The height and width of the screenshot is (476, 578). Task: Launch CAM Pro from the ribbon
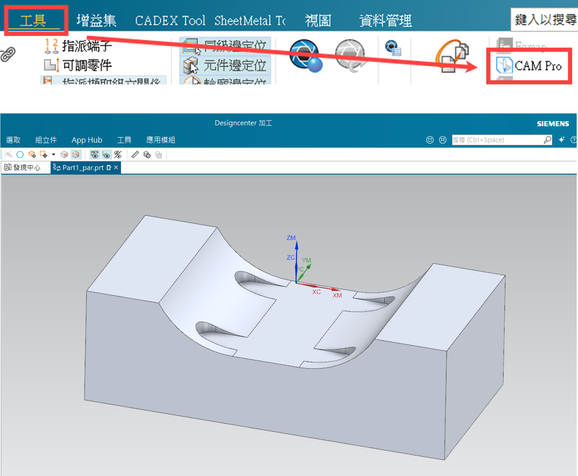click(x=529, y=66)
